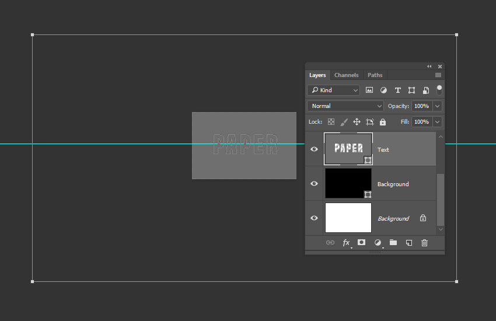Filter layers by adjustment layers icon
Viewport: 496px width, 321px height.
click(x=383, y=90)
